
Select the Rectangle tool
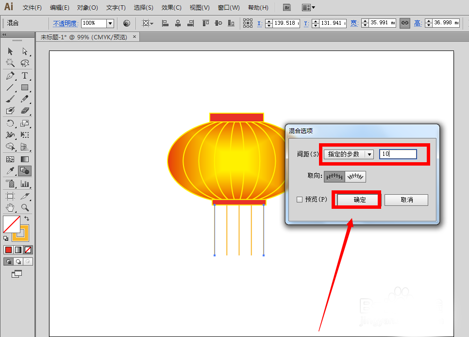click(25, 87)
